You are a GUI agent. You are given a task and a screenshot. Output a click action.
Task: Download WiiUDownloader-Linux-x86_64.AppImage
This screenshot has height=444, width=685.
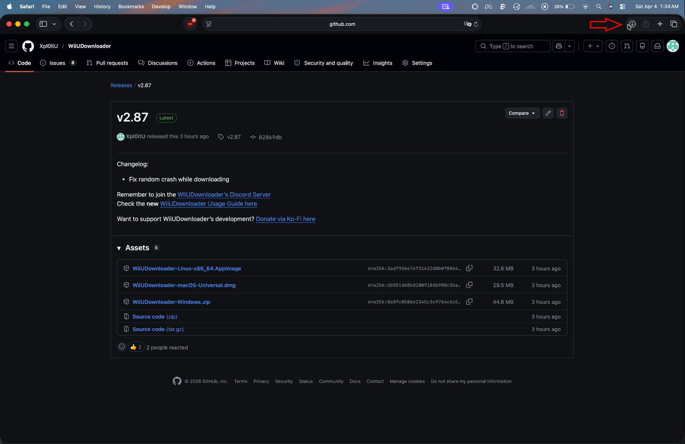point(186,268)
